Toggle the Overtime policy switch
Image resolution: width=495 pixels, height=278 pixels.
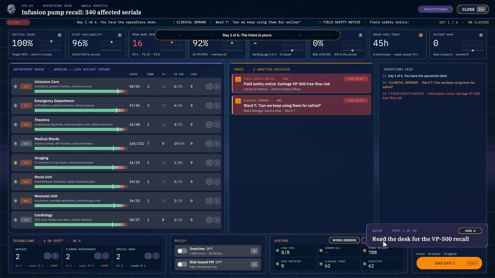coord(182,251)
